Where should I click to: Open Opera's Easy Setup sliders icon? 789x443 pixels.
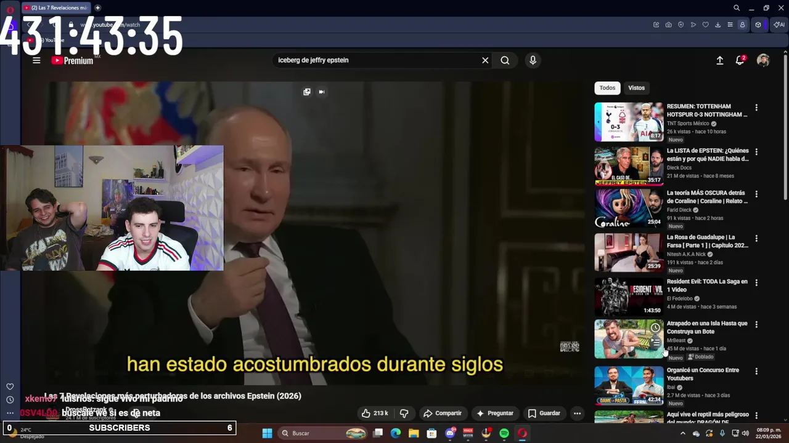pos(730,25)
